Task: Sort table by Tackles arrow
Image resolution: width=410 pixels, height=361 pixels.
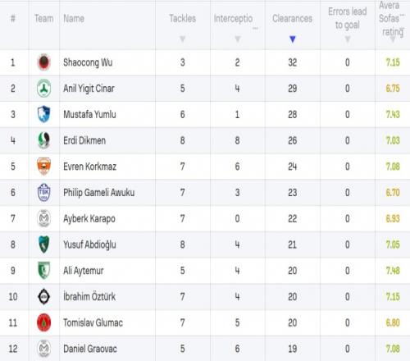Action: (x=183, y=39)
